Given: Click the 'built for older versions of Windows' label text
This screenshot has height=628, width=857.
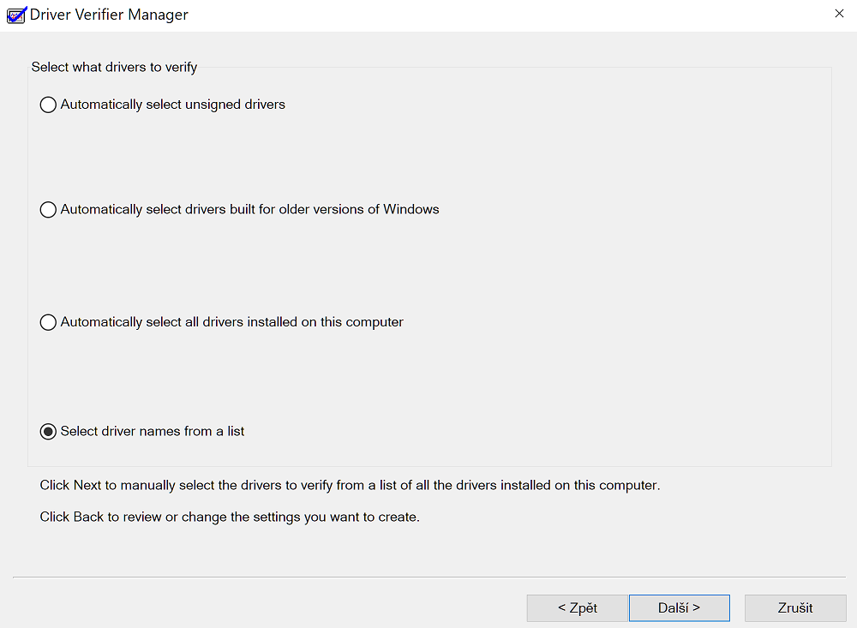Looking at the screenshot, I should coord(249,209).
